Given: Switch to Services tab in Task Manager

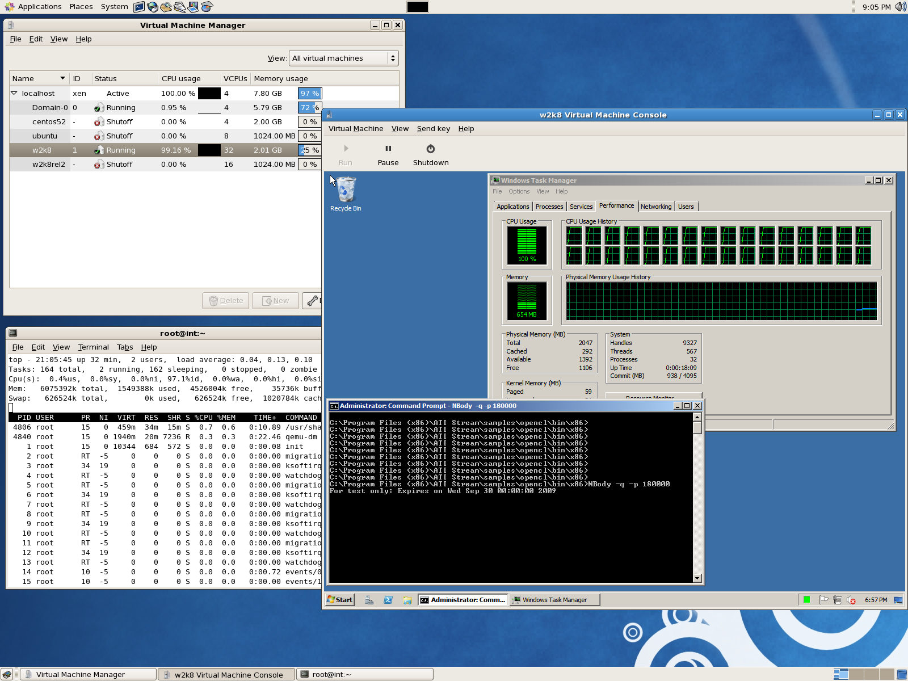Looking at the screenshot, I should 581,207.
